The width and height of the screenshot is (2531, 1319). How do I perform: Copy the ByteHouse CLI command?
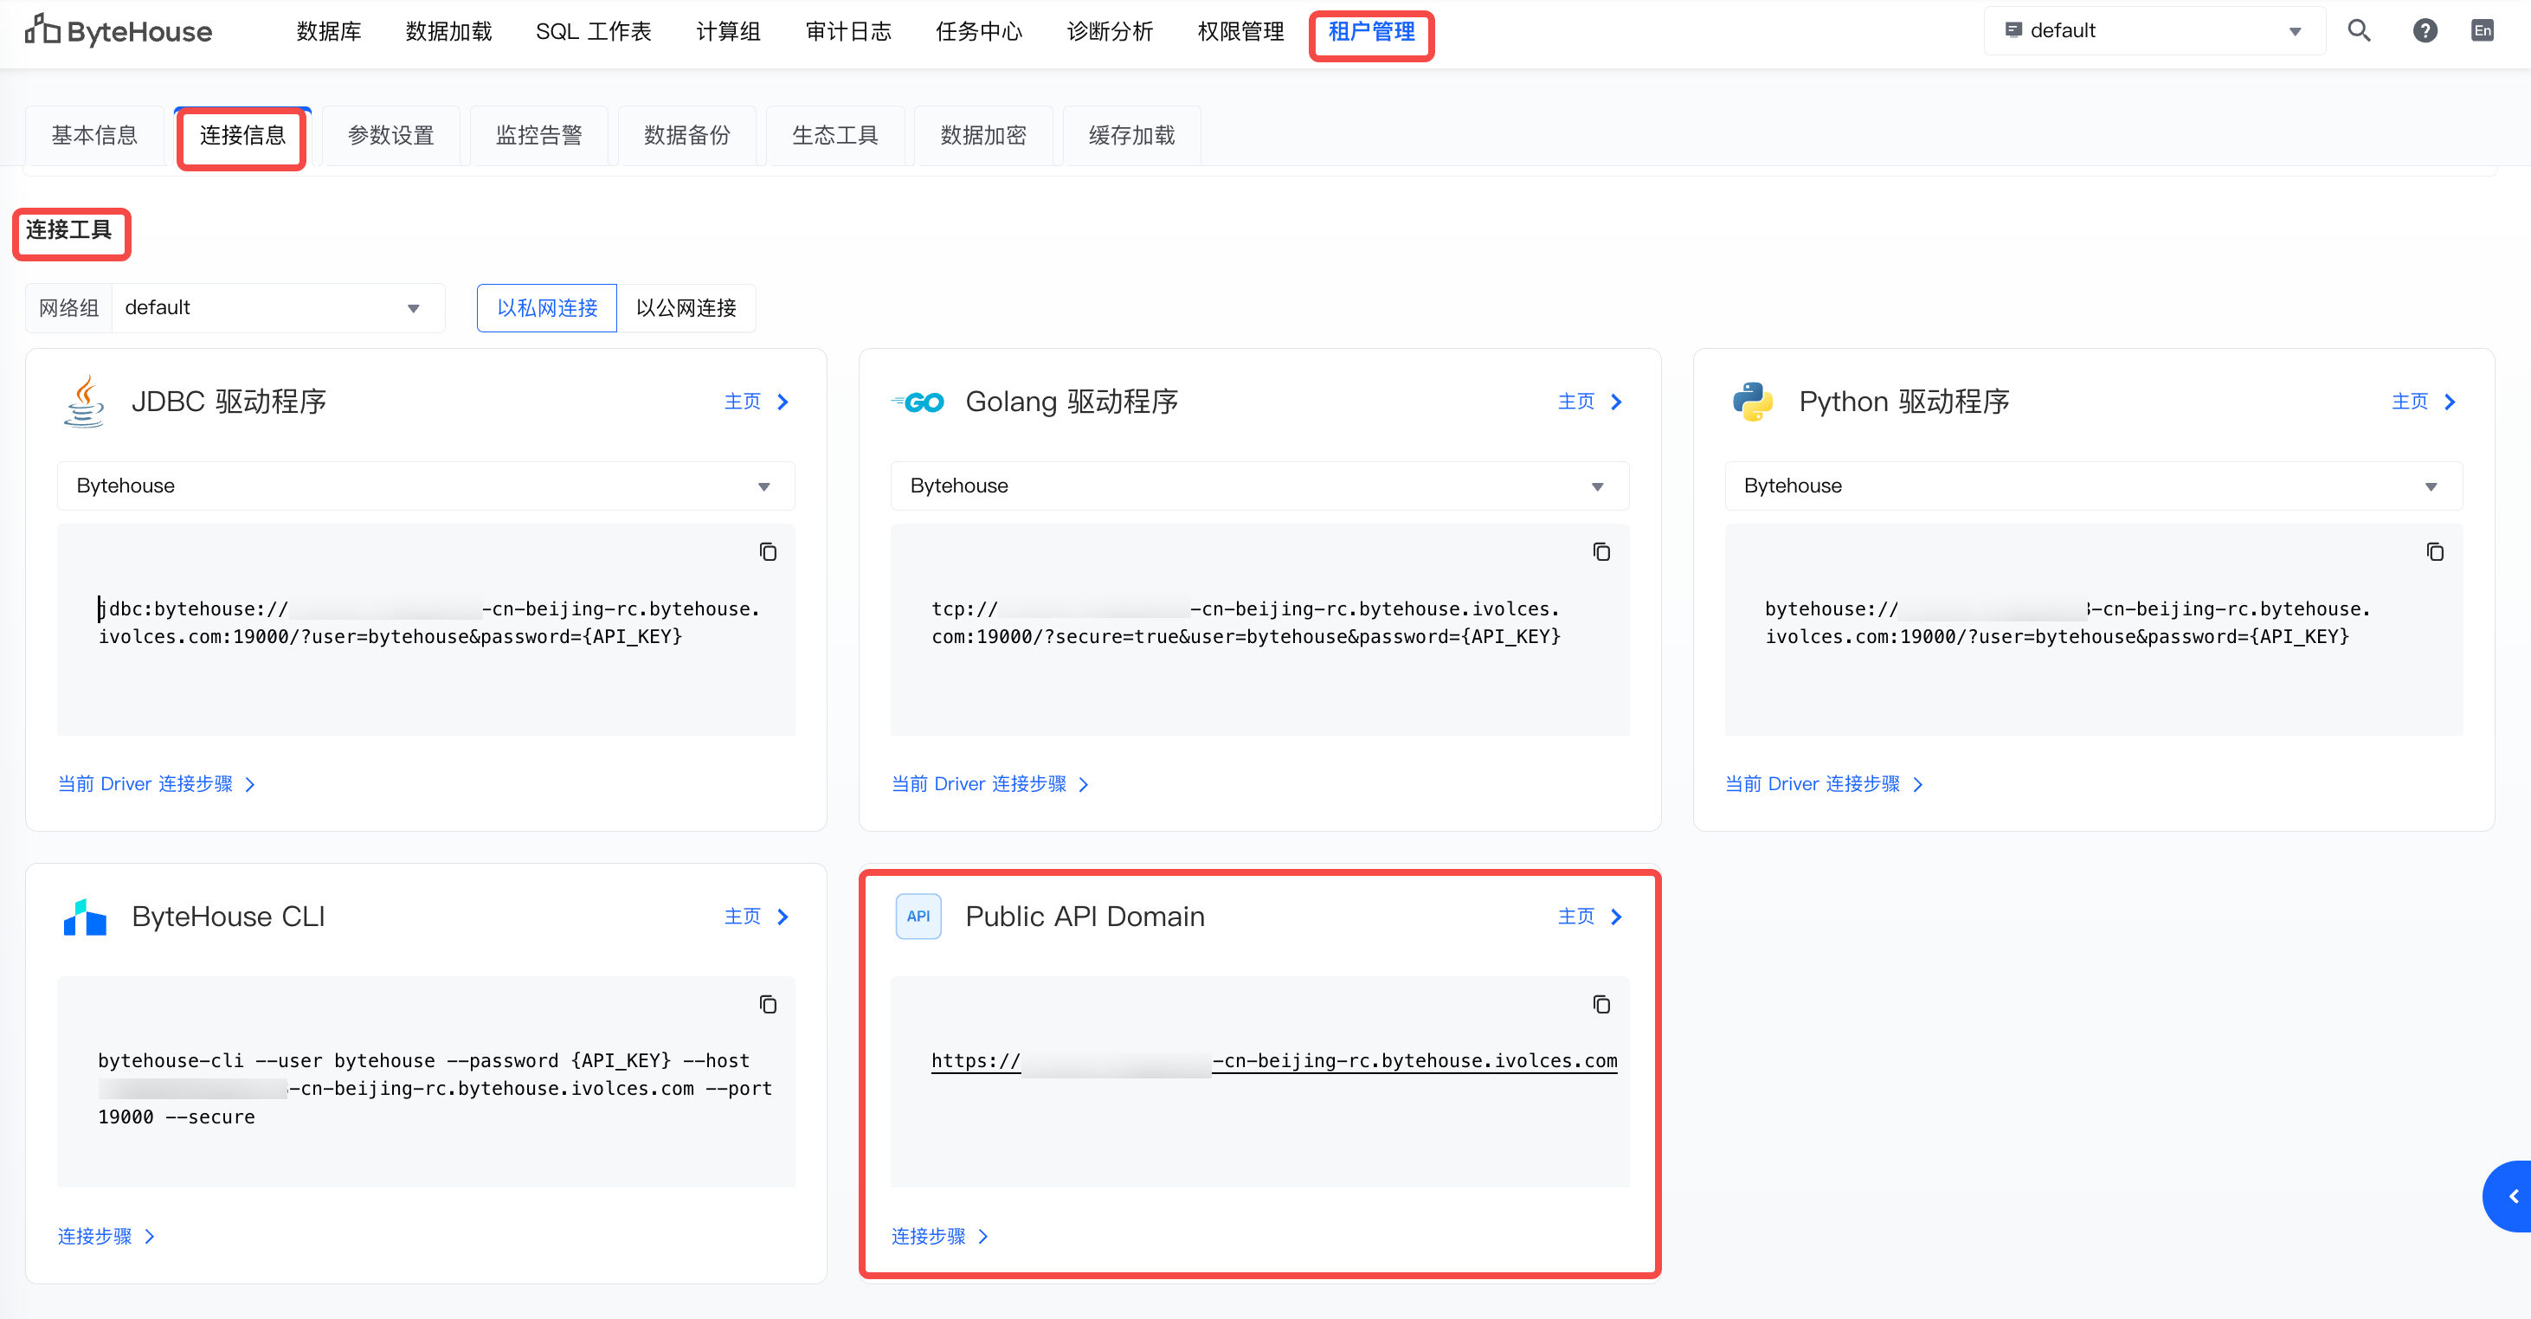[x=768, y=1004]
